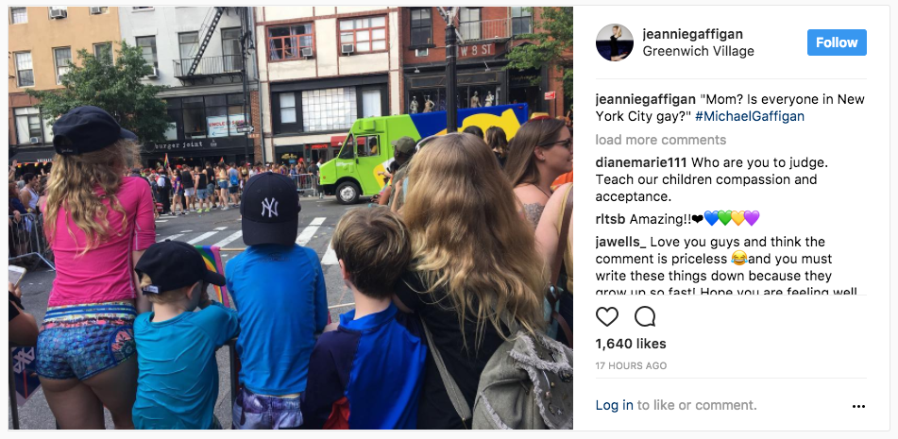
Task: Click the rainbow flag in the photo
Action: pos(213,274)
